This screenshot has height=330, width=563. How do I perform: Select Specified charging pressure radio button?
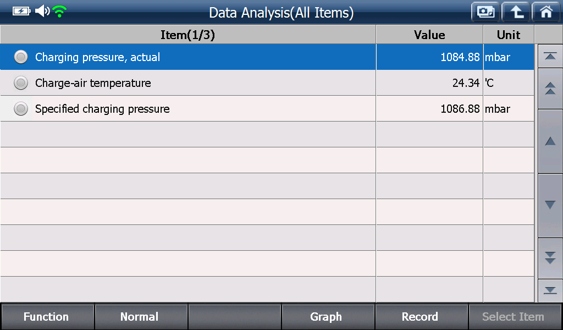point(21,108)
